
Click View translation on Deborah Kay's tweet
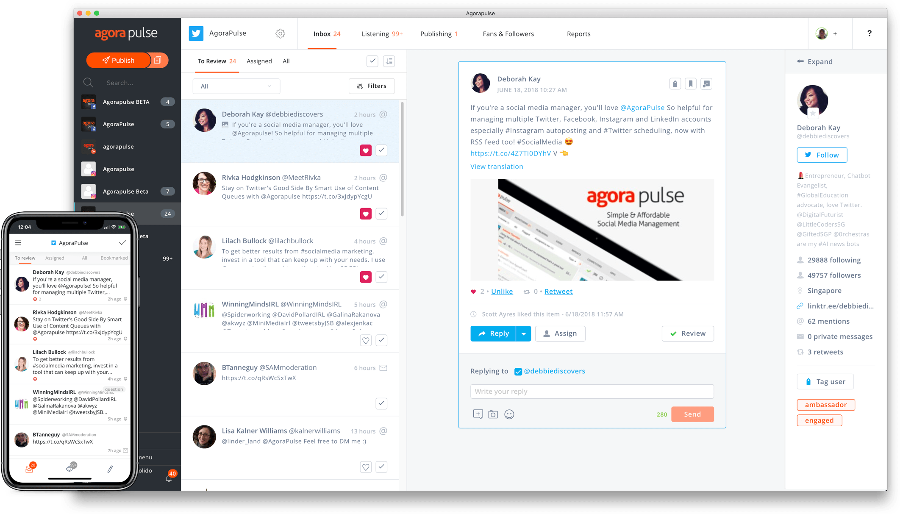[496, 166]
